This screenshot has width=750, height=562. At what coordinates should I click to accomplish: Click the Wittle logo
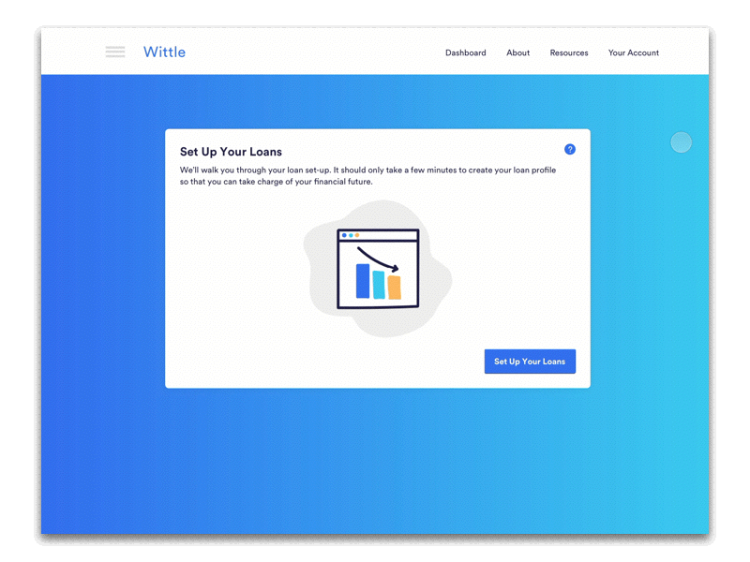(164, 52)
